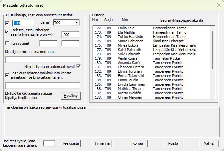The width and height of the screenshot is (224, 151).
Task: Click the Hyväksy button
Action: coord(71,96)
